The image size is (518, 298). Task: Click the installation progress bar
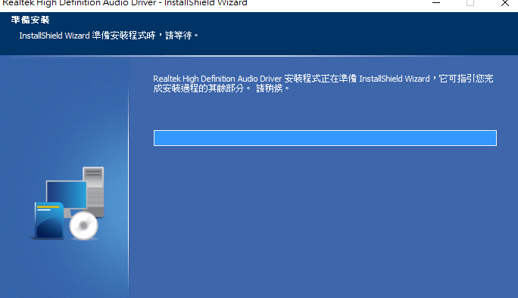(325, 138)
